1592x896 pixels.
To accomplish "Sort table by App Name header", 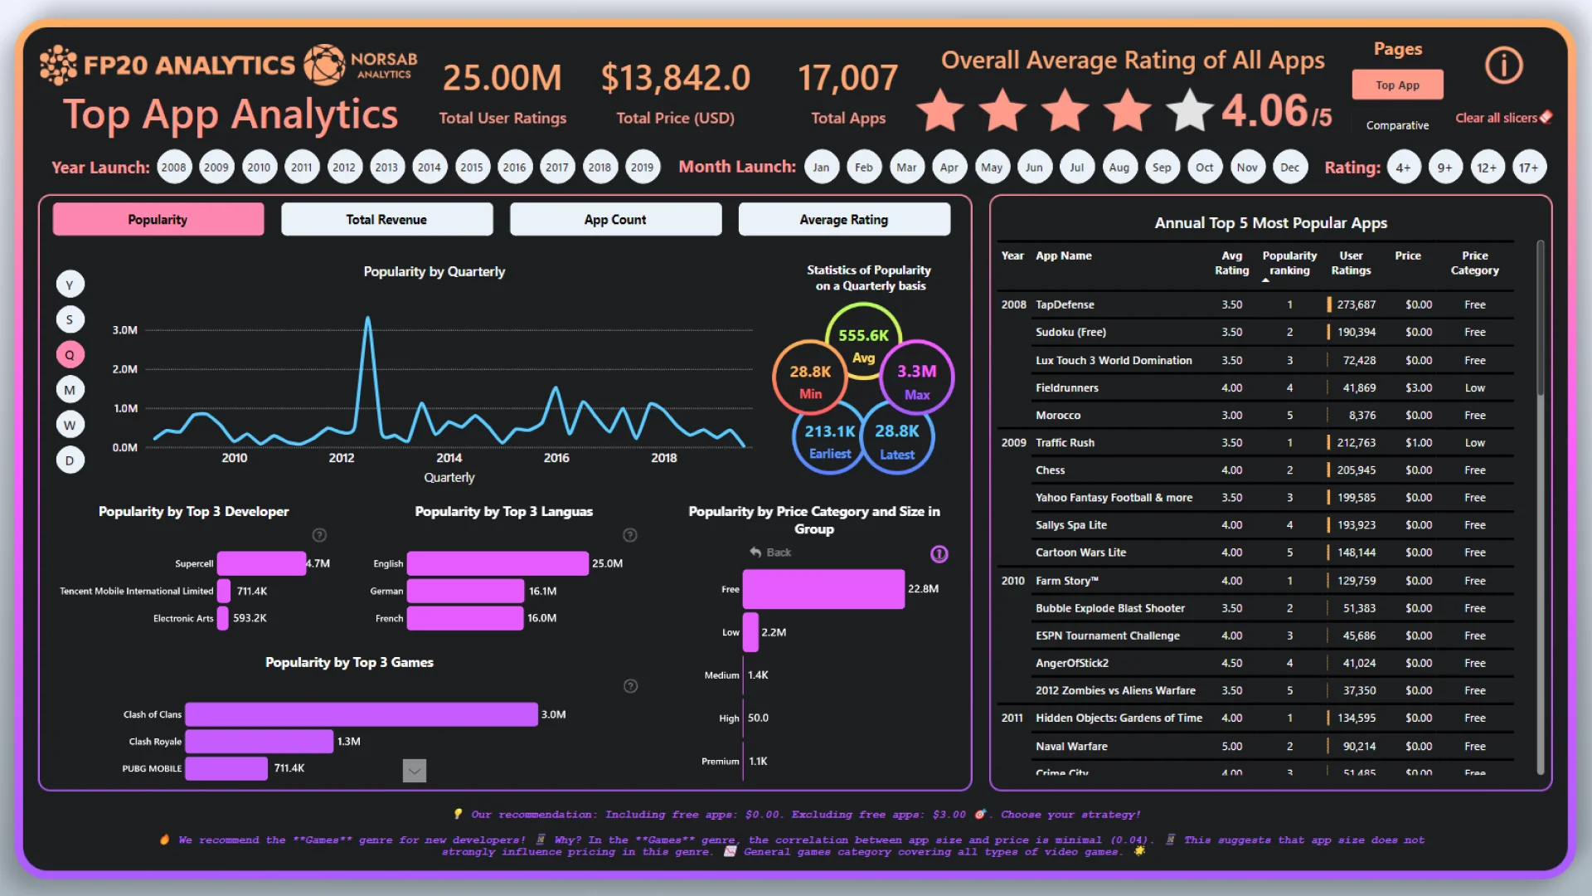I will click(1064, 256).
